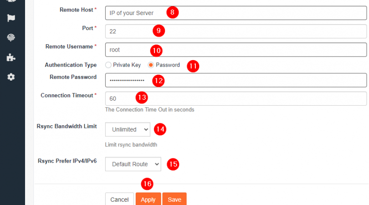The image size is (369, 205).
Task: Open the fingerprint security sidebar icon
Action: tap(11, 38)
